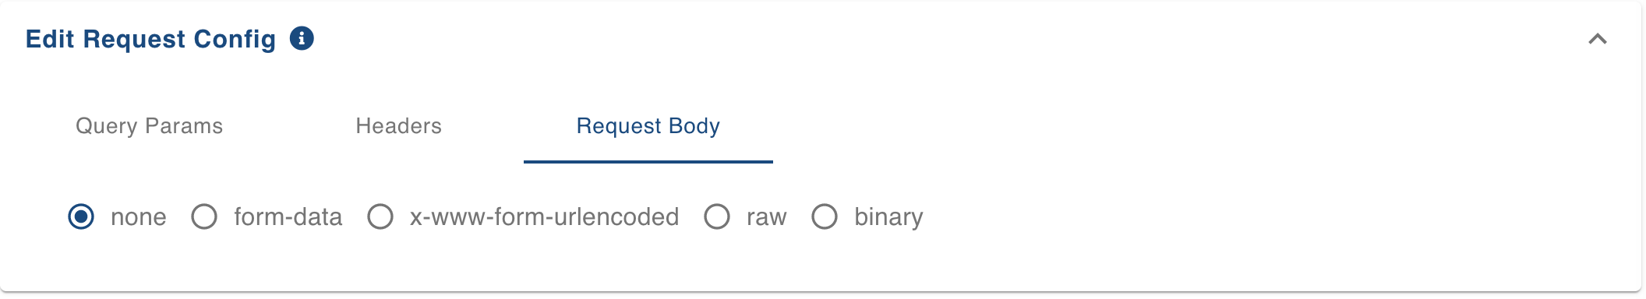Click the "raw" option label text
Image resolution: width=1646 pixels, height=299 pixels.
767,217
